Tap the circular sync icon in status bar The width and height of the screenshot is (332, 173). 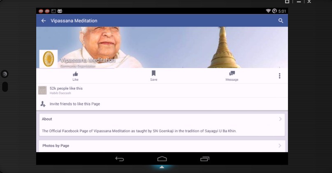tap(274, 11)
